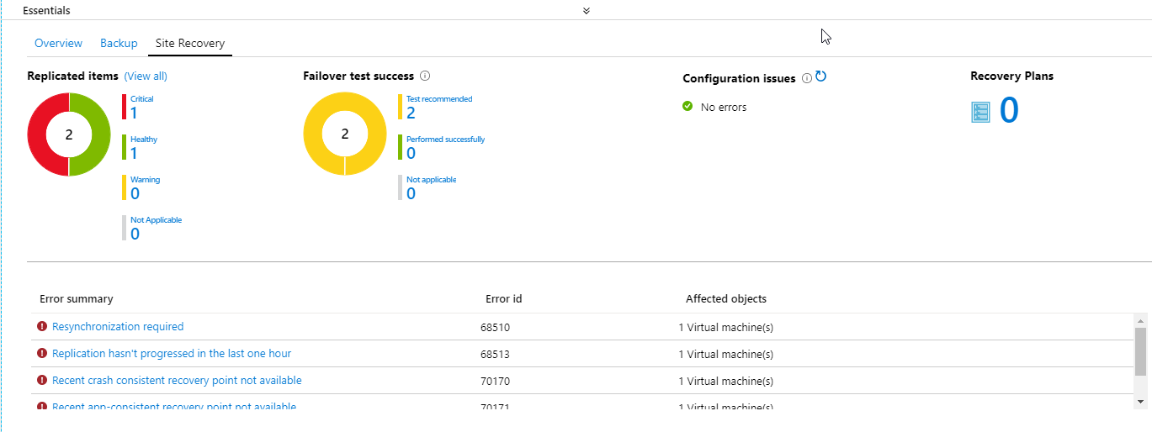Click error icon beside Resynchronization required
The image size is (1152, 432).
[x=42, y=326]
